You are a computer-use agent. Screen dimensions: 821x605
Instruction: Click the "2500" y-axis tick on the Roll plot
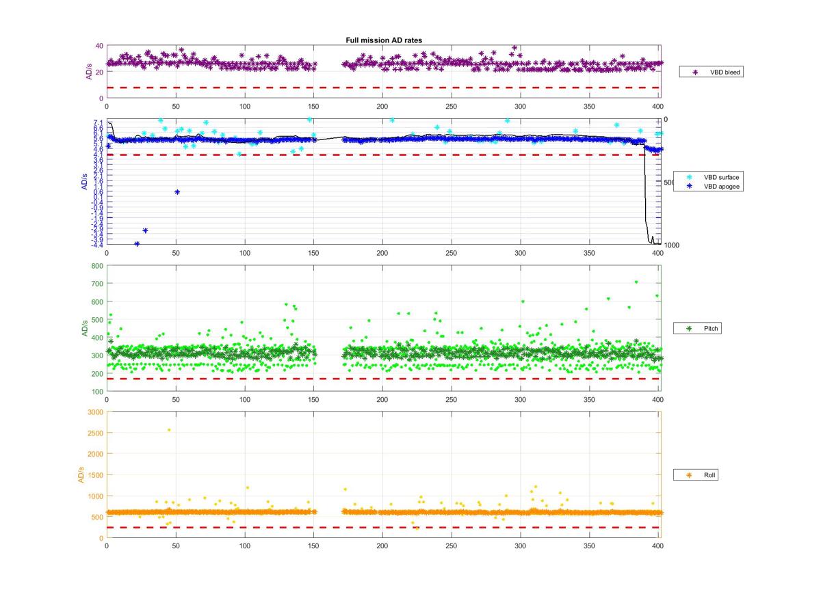[96, 433]
